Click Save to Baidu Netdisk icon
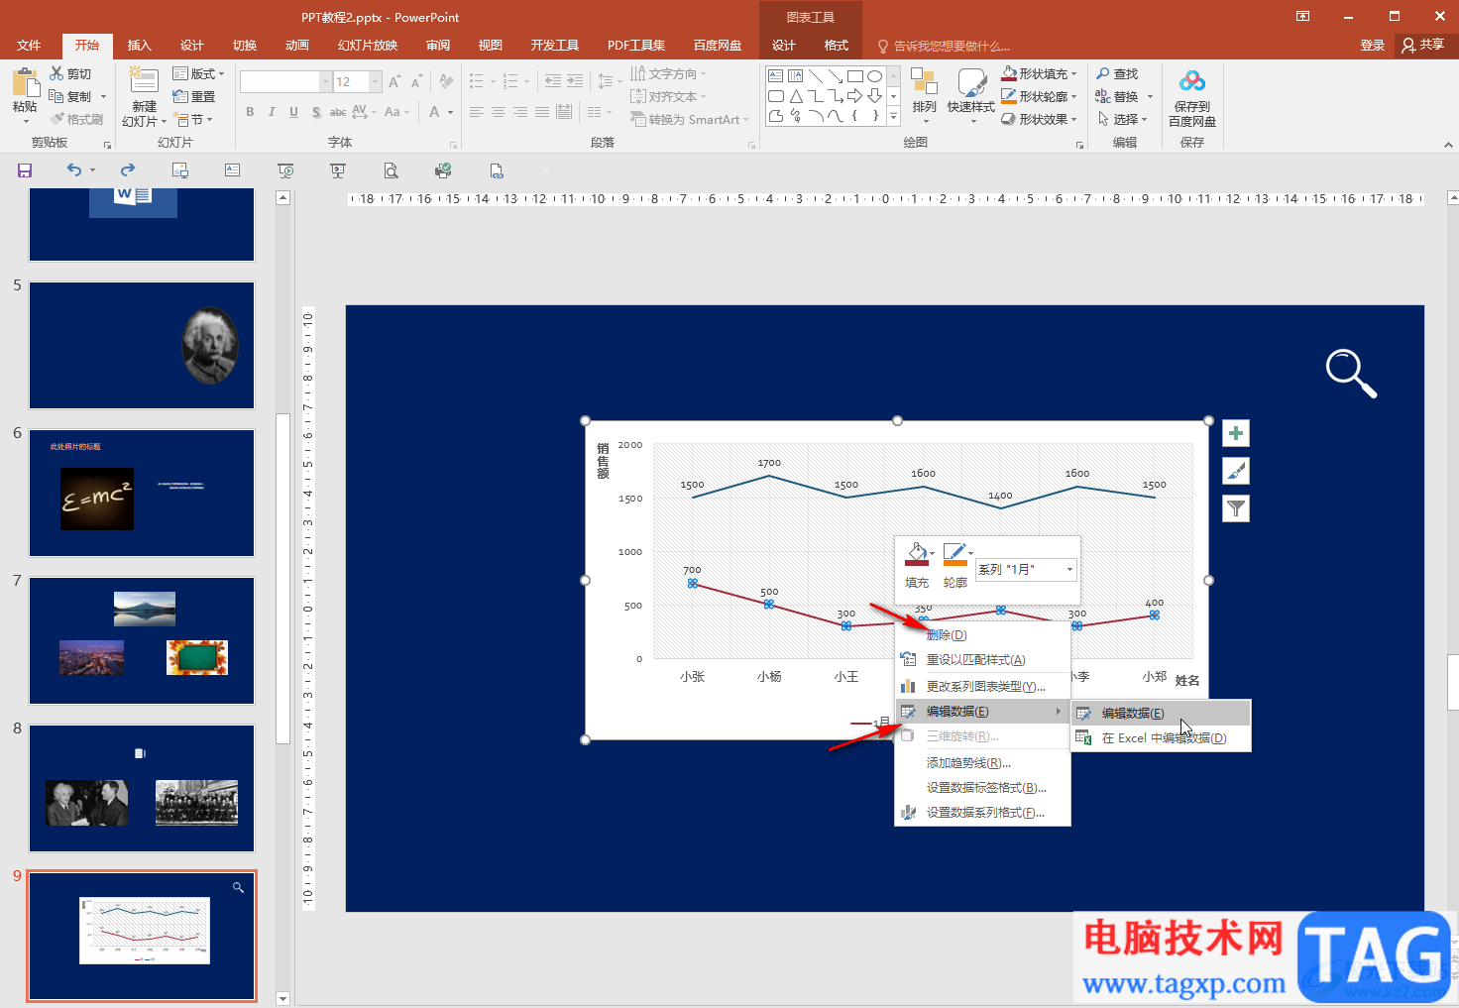The image size is (1459, 1008). pyautogui.click(x=1192, y=82)
